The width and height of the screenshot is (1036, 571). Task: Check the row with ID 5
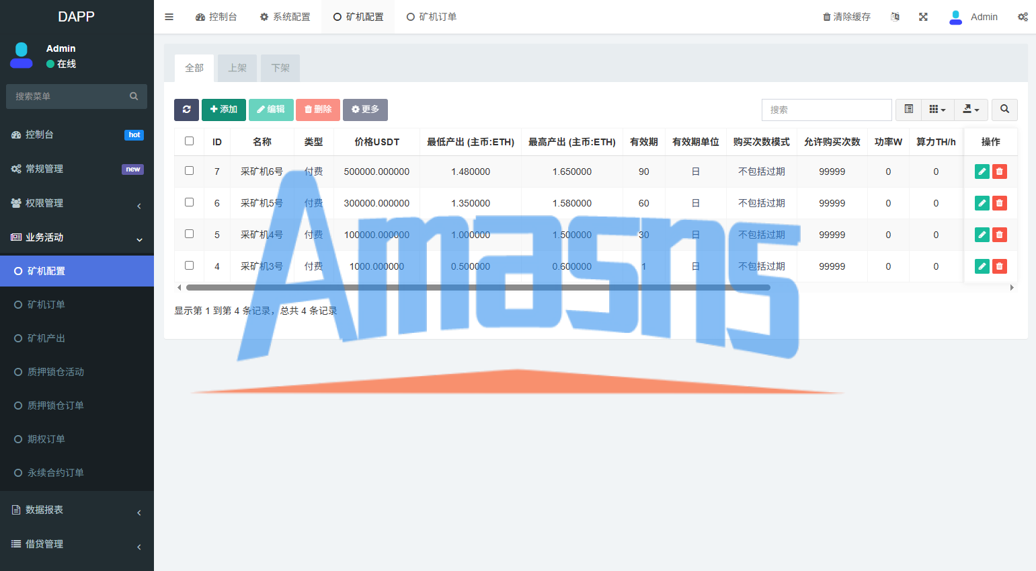[189, 234]
